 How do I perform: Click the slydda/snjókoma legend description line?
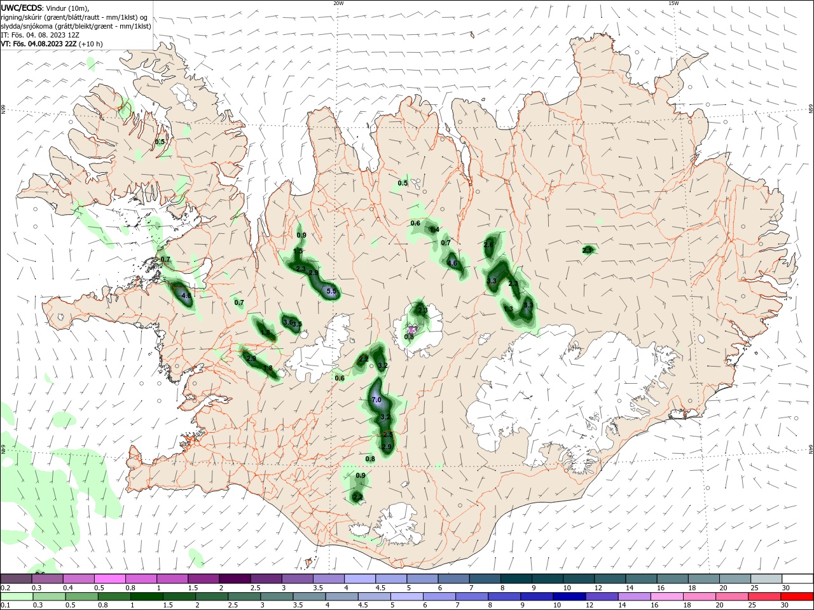click(x=76, y=26)
